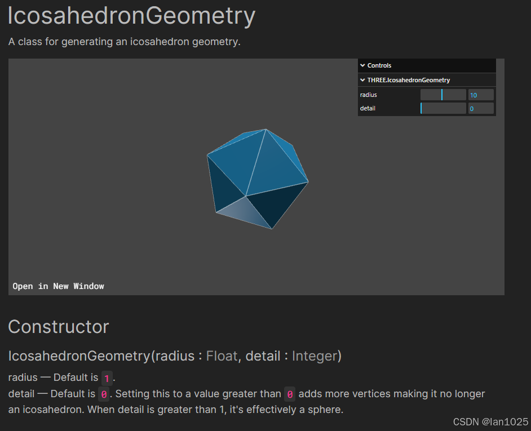Image resolution: width=531 pixels, height=431 pixels.
Task: Open the scene in a new window
Action: pos(58,286)
